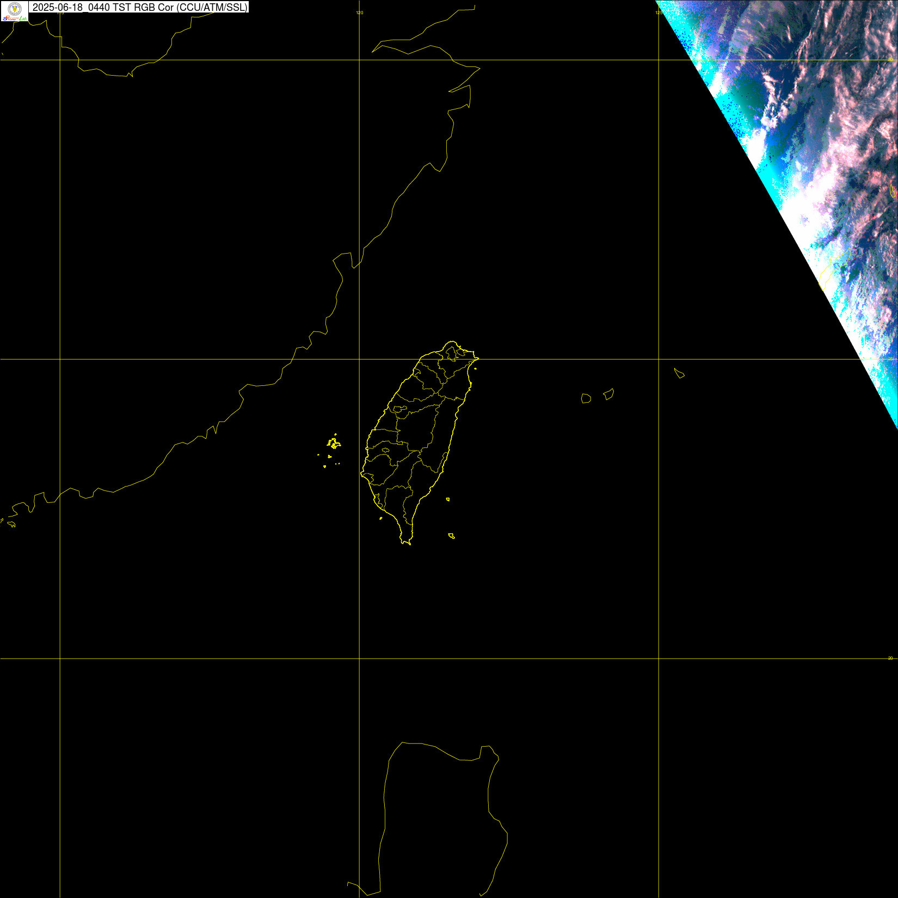Click the 30 latitude label
The image size is (898, 898).
(890, 59)
